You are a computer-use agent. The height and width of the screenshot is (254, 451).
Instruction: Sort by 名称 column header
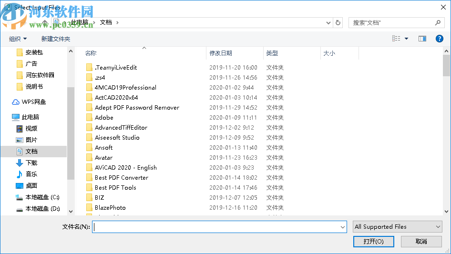point(91,53)
